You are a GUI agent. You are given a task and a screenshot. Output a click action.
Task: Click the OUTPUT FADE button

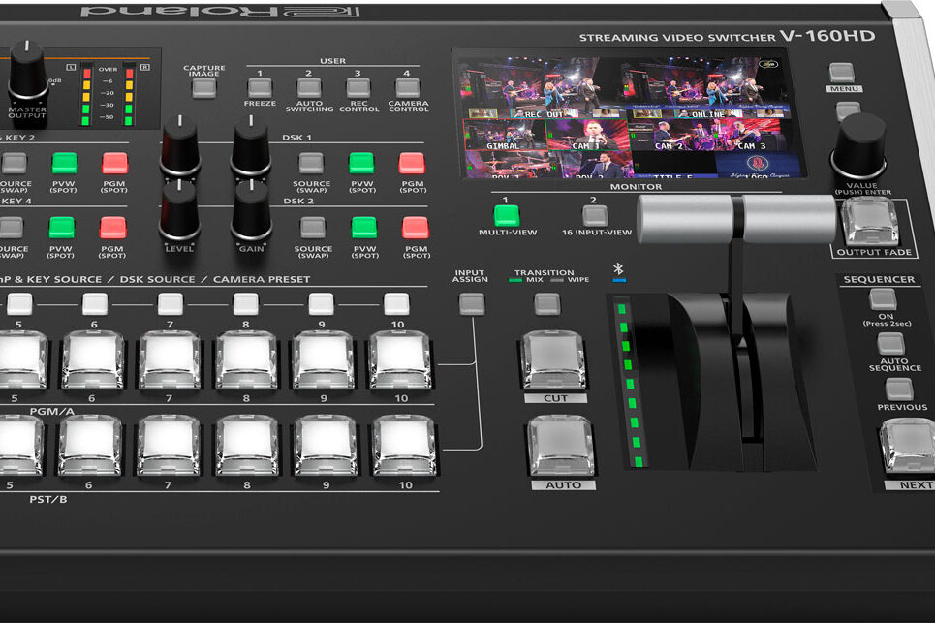tap(870, 222)
